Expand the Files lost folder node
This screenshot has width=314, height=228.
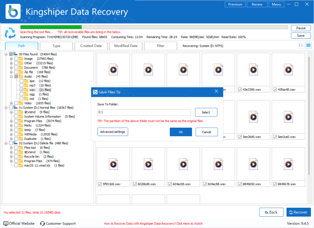click(x=11, y=148)
